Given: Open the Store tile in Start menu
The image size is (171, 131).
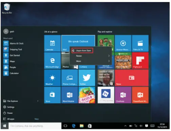Looking at the screenshot, I should click(52, 95).
